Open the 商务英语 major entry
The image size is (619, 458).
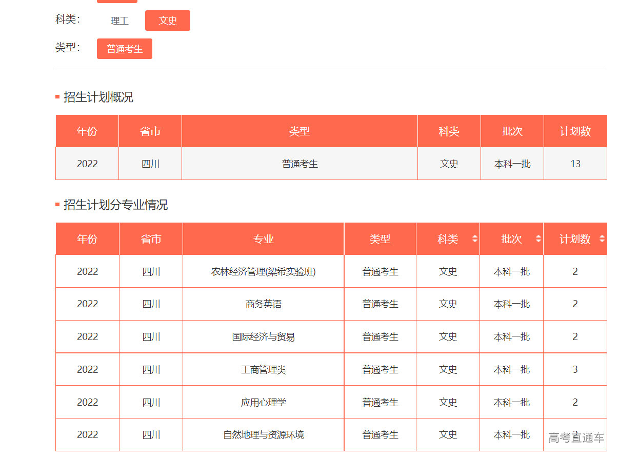click(x=263, y=304)
